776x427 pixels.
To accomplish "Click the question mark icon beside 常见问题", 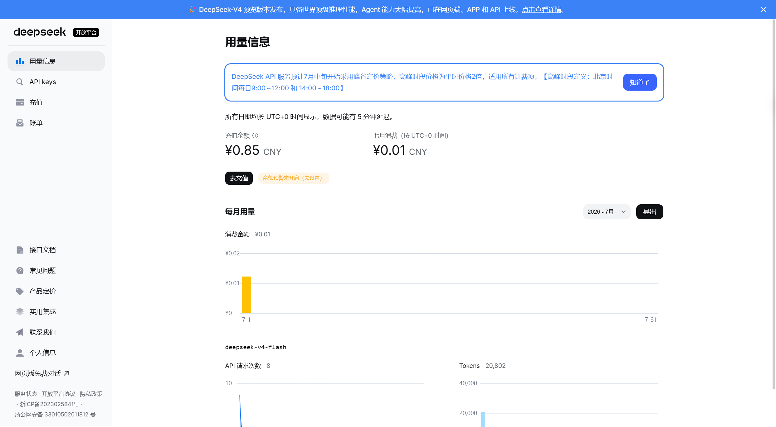I will coord(20,271).
